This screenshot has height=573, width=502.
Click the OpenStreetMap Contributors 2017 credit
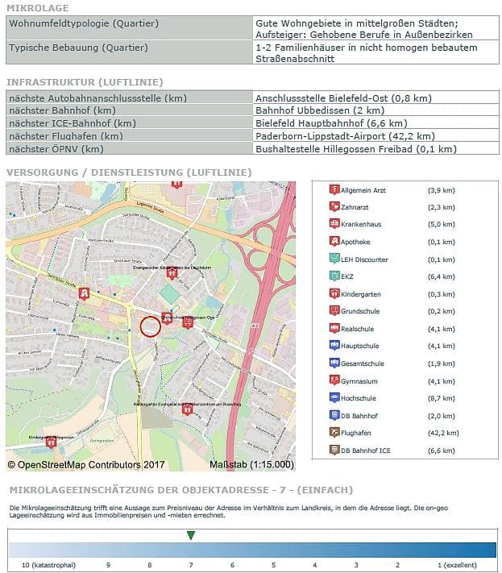click(86, 464)
